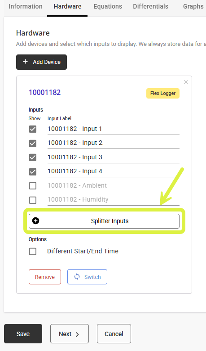The width and height of the screenshot is (206, 351).
Task: Uncheck the Show box for Input 1
Action: (33, 129)
